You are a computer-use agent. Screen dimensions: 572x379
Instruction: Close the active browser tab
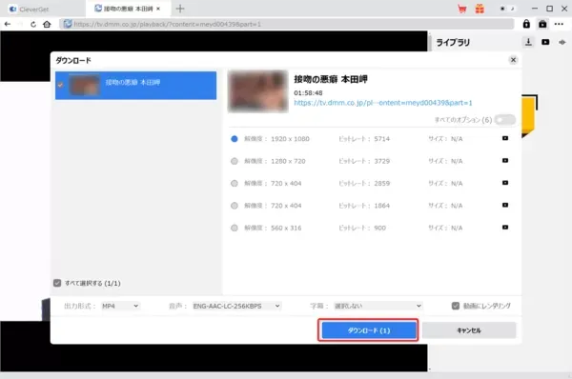tap(158, 9)
